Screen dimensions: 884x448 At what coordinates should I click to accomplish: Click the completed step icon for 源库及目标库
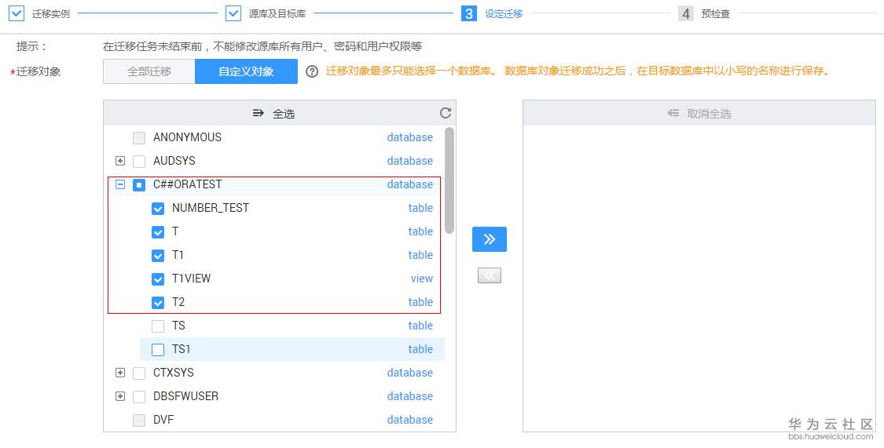[233, 13]
